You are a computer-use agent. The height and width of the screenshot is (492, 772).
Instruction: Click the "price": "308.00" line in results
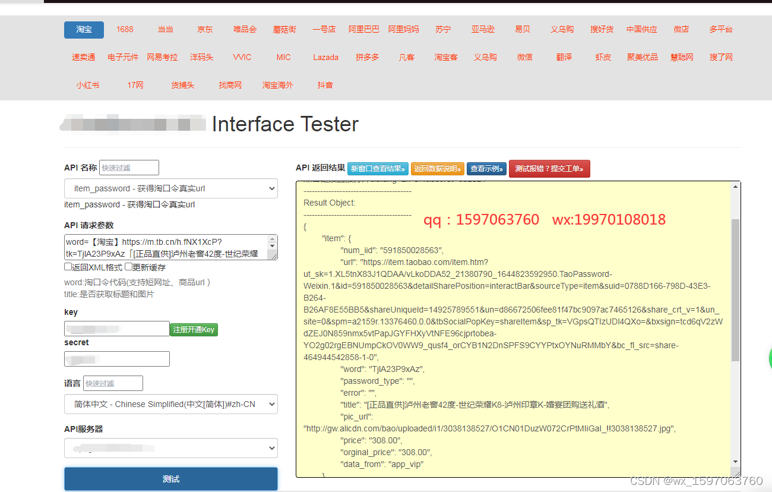371,440
